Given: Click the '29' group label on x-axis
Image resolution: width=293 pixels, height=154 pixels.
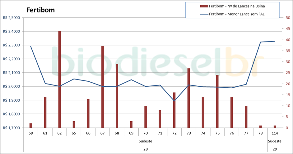Looking at the screenshot, I should coord(275,149).
